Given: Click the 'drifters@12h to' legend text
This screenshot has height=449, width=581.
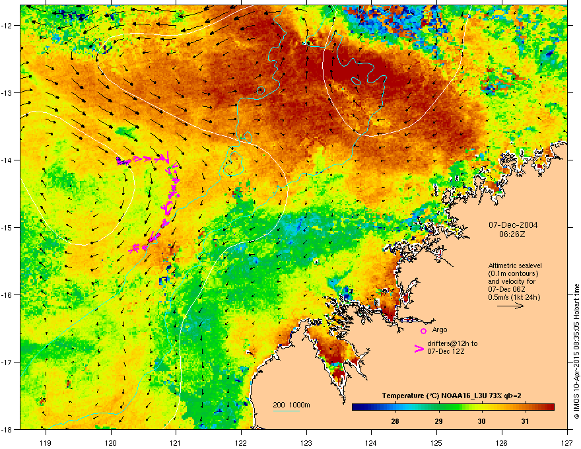Looking at the screenshot, I should pyautogui.click(x=452, y=343).
